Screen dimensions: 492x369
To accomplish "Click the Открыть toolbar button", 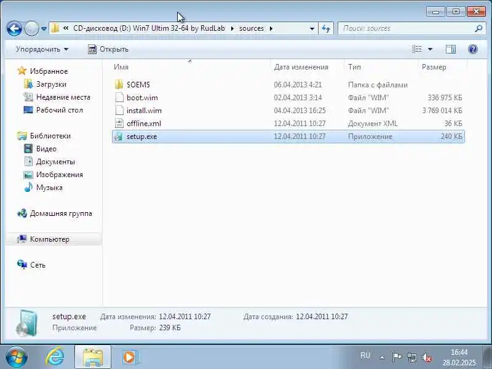I will [108, 49].
